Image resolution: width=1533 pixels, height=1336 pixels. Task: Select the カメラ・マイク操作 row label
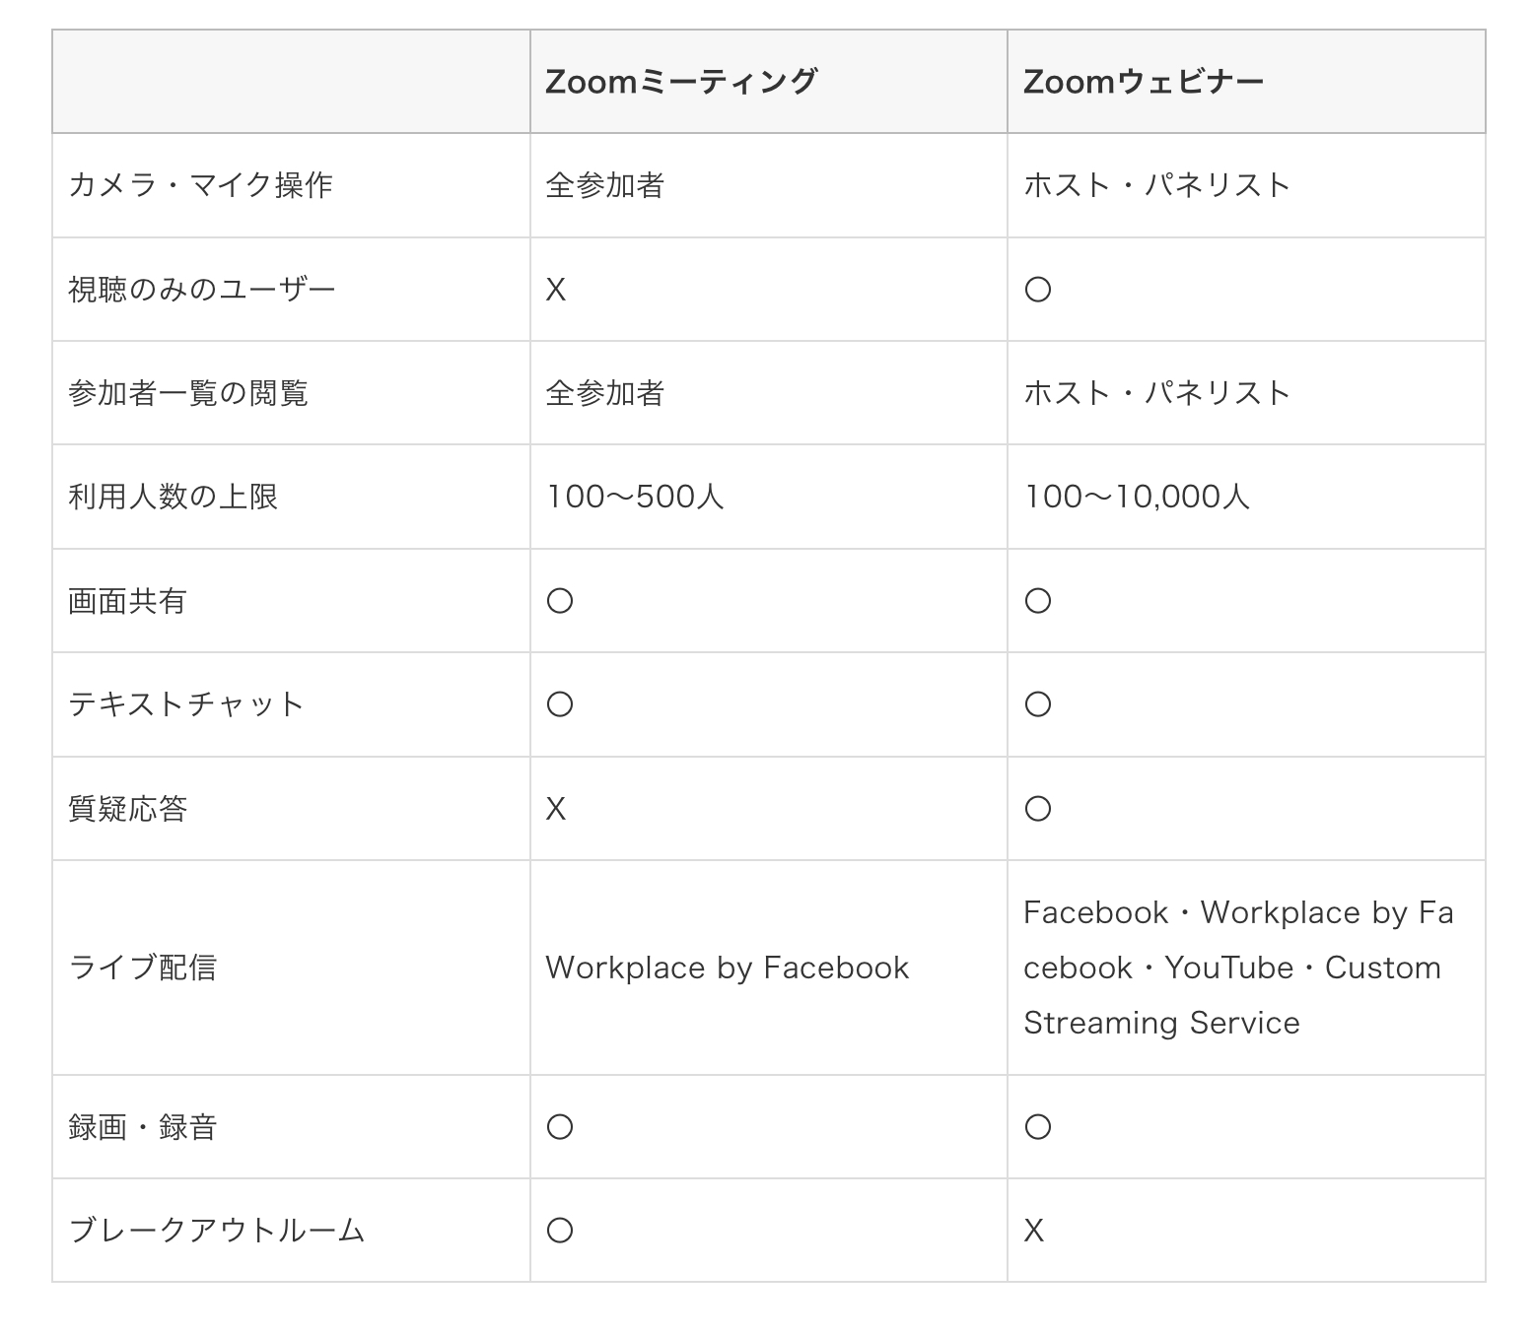[200, 185]
